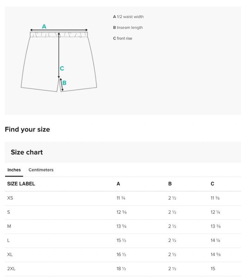Click the 14 ⅝ front rise value for XL
The width and height of the screenshot is (241, 278).
216,254
